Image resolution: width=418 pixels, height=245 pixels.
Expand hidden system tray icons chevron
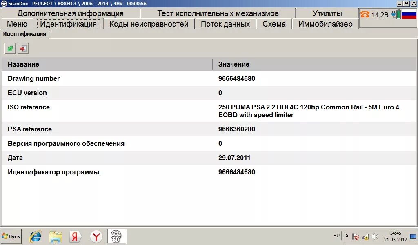coord(347,236)
